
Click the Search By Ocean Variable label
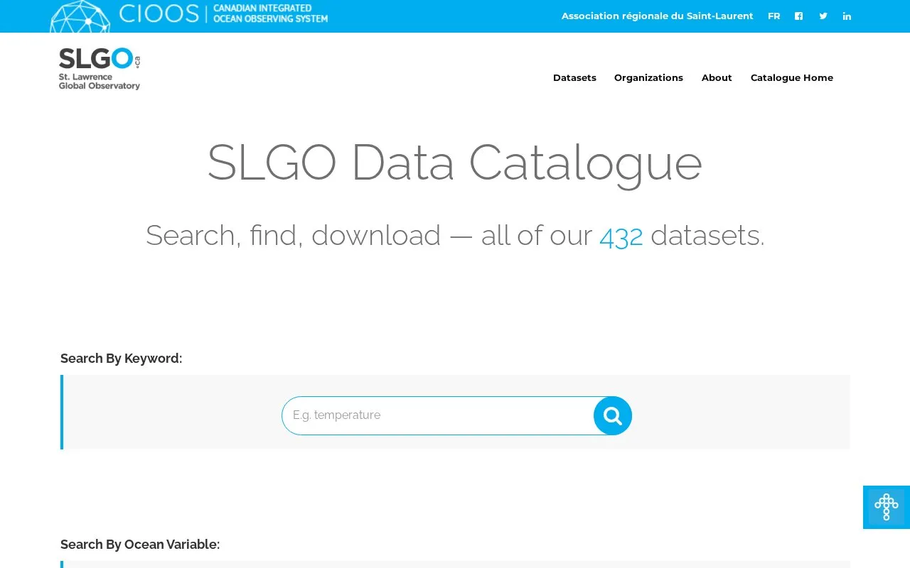[140, 545]
